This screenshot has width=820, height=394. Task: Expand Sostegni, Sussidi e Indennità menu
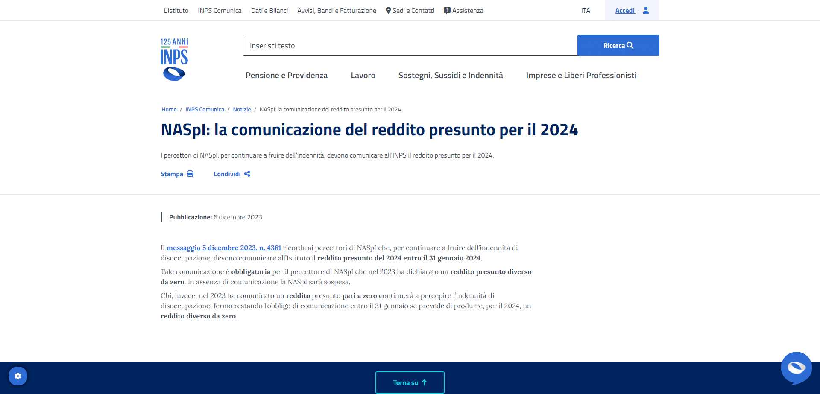coord(451,75)
